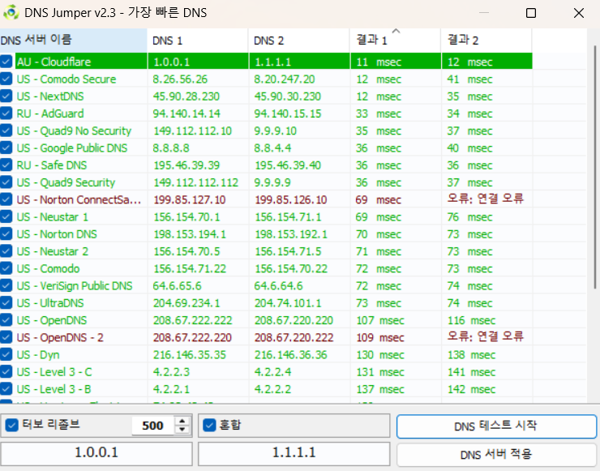Select US - VeriSign Public DNS row

[x=266, y=285]
